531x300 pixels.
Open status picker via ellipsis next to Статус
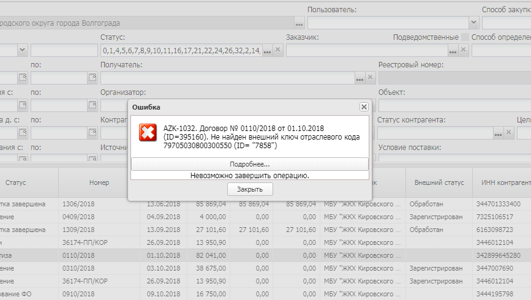(x=267, y=50)
